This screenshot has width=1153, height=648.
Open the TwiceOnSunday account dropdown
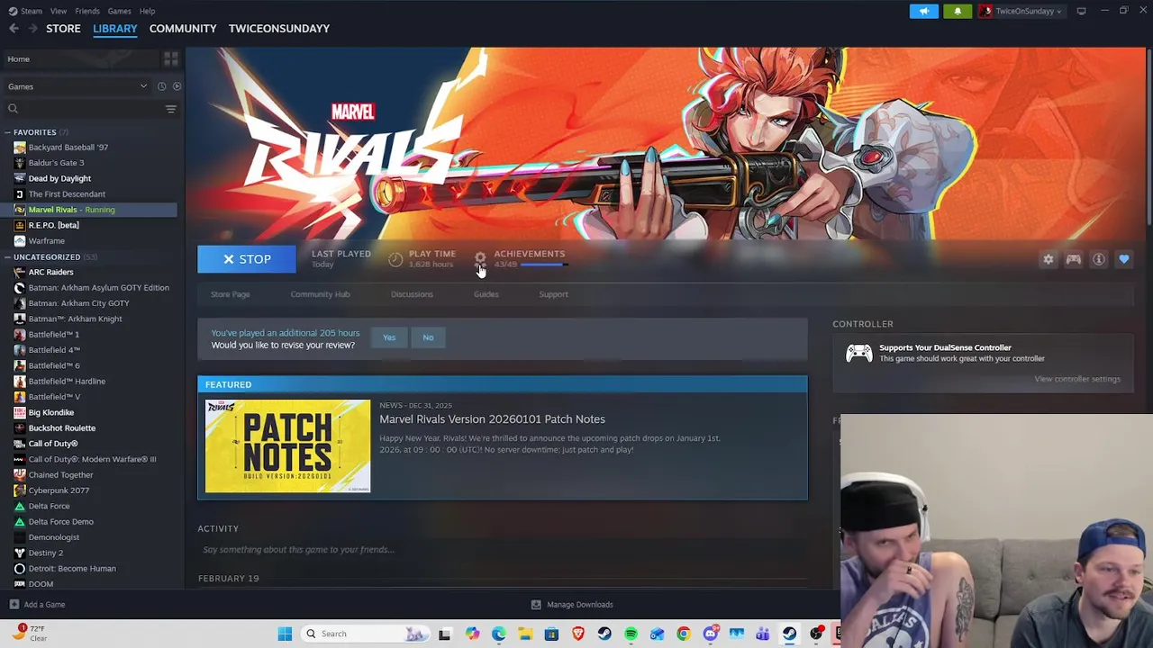[x=1021, y=11]
